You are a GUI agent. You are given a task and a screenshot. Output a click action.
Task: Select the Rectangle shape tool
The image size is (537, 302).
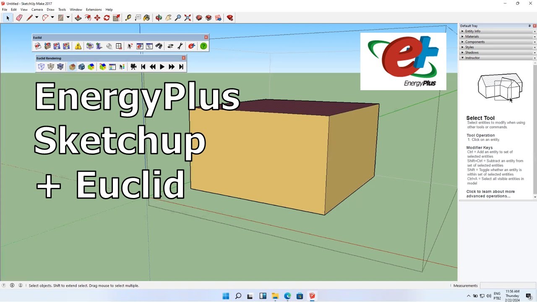(x=60, y=18)
